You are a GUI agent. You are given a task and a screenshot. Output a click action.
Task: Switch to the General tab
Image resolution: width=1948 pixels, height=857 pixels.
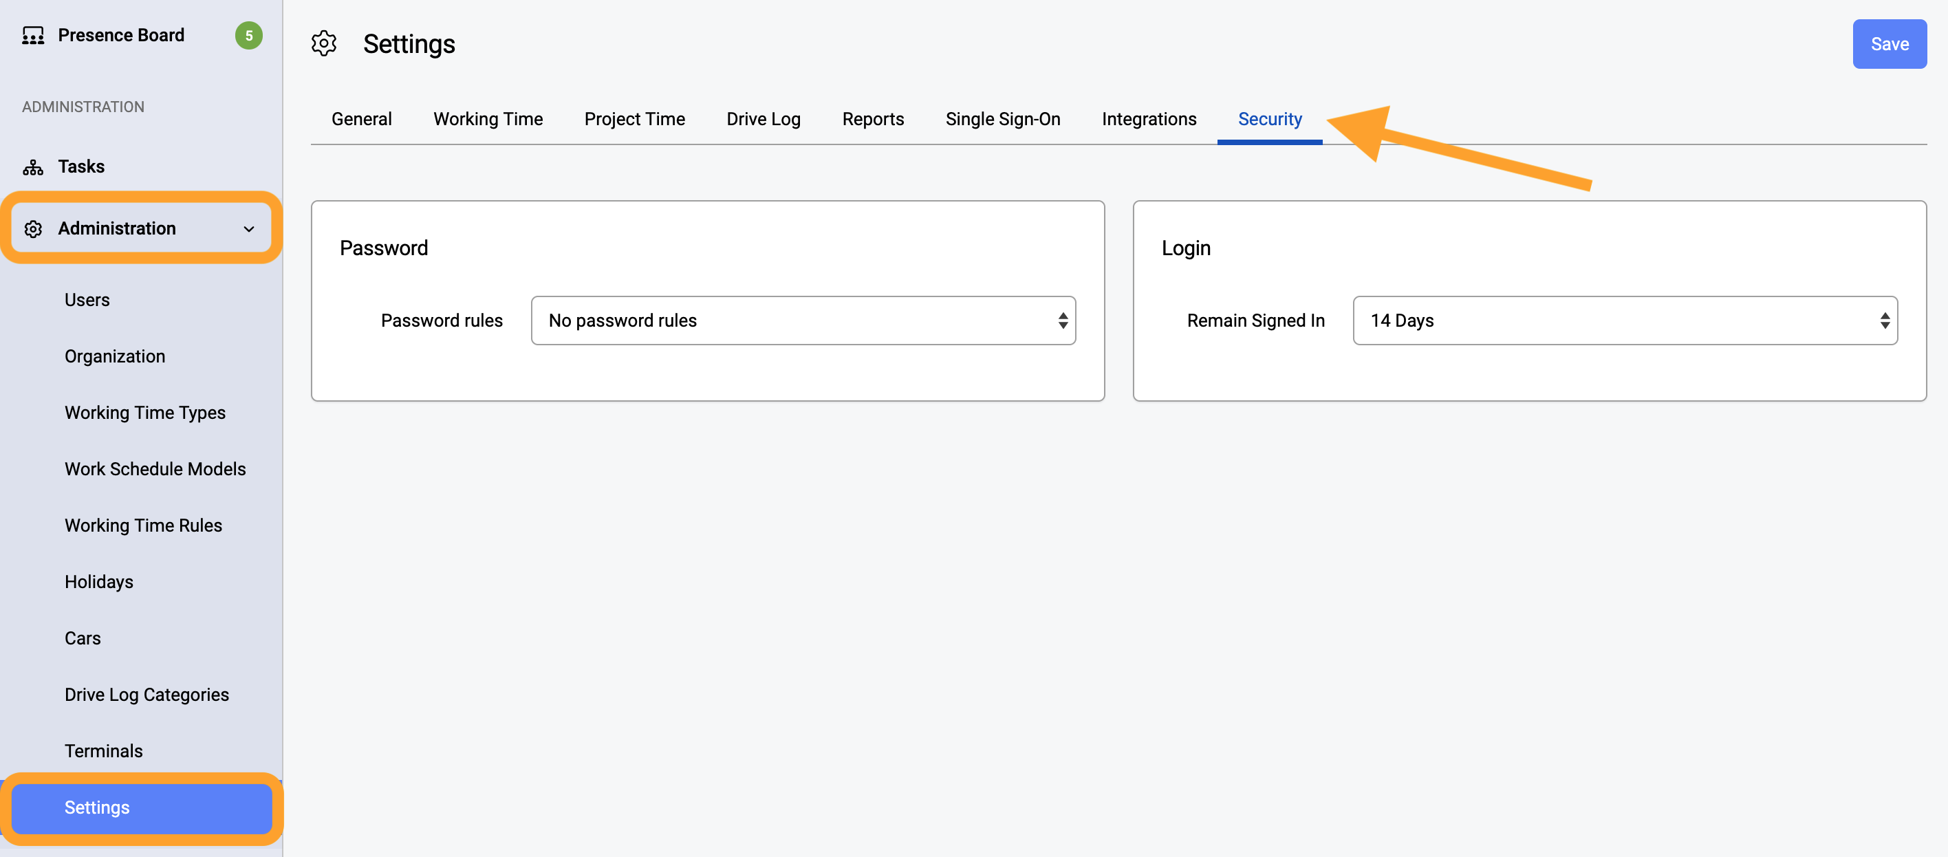click(362, 120)
